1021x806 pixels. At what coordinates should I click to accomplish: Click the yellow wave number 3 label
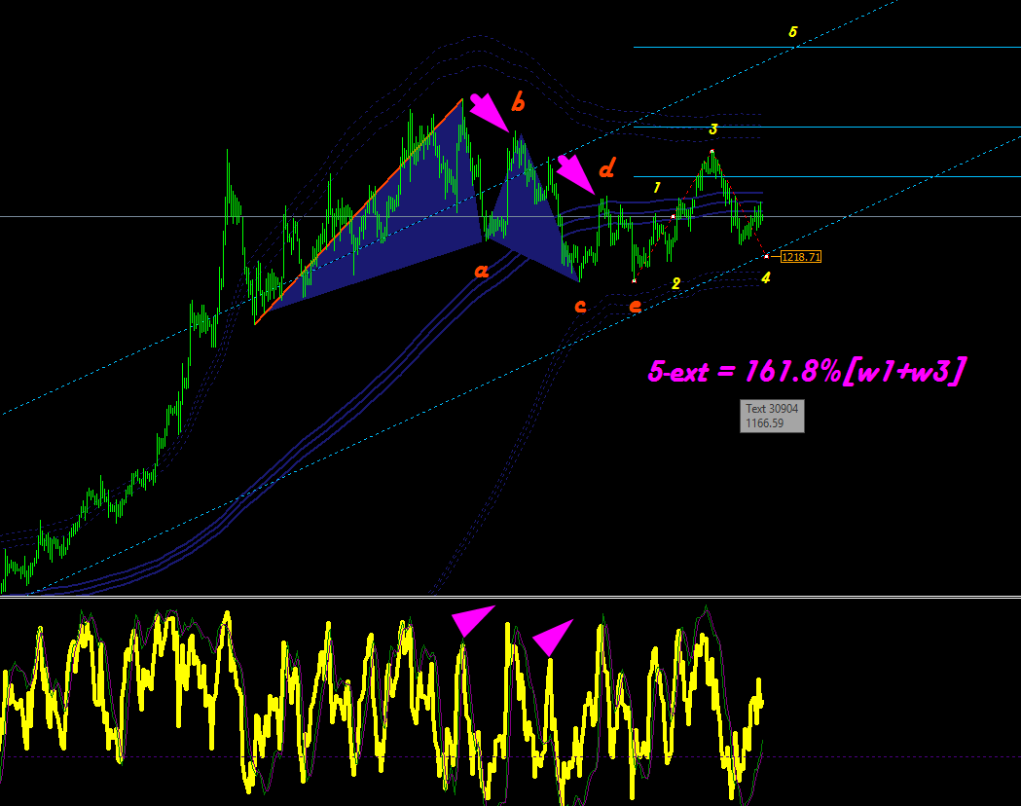pyautogui.click(x=713, y=128)
